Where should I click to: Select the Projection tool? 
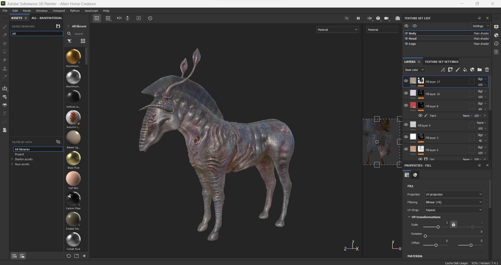click(x=5, y=44)
